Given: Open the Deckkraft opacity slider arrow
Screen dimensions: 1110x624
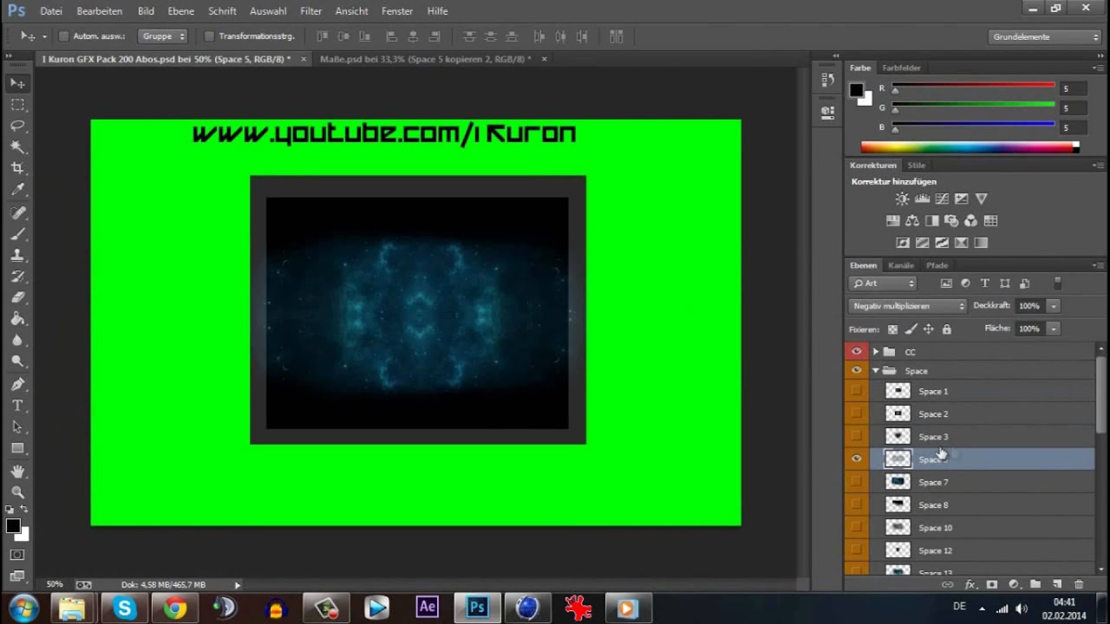Looking at the screenshot, I should pos(1054,306).
